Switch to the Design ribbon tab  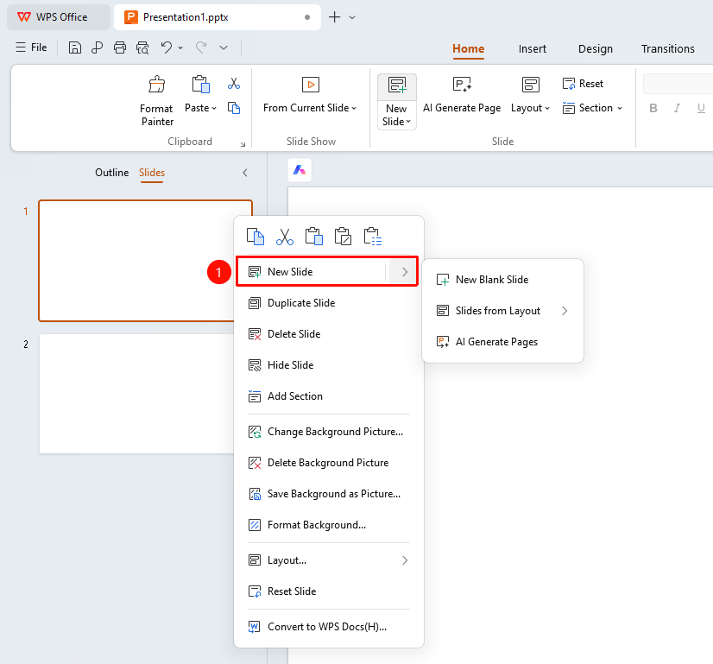pos(596,48)
